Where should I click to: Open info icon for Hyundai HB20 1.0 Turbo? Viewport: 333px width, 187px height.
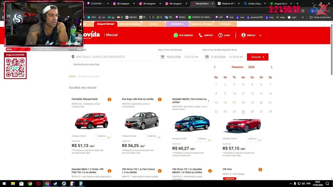pyautogui.click(x=109, y=171)
